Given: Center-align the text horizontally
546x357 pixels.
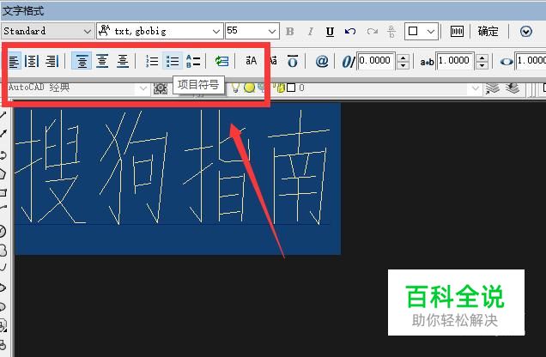Looking at the screenshot, I should click(x=32, y=61).
